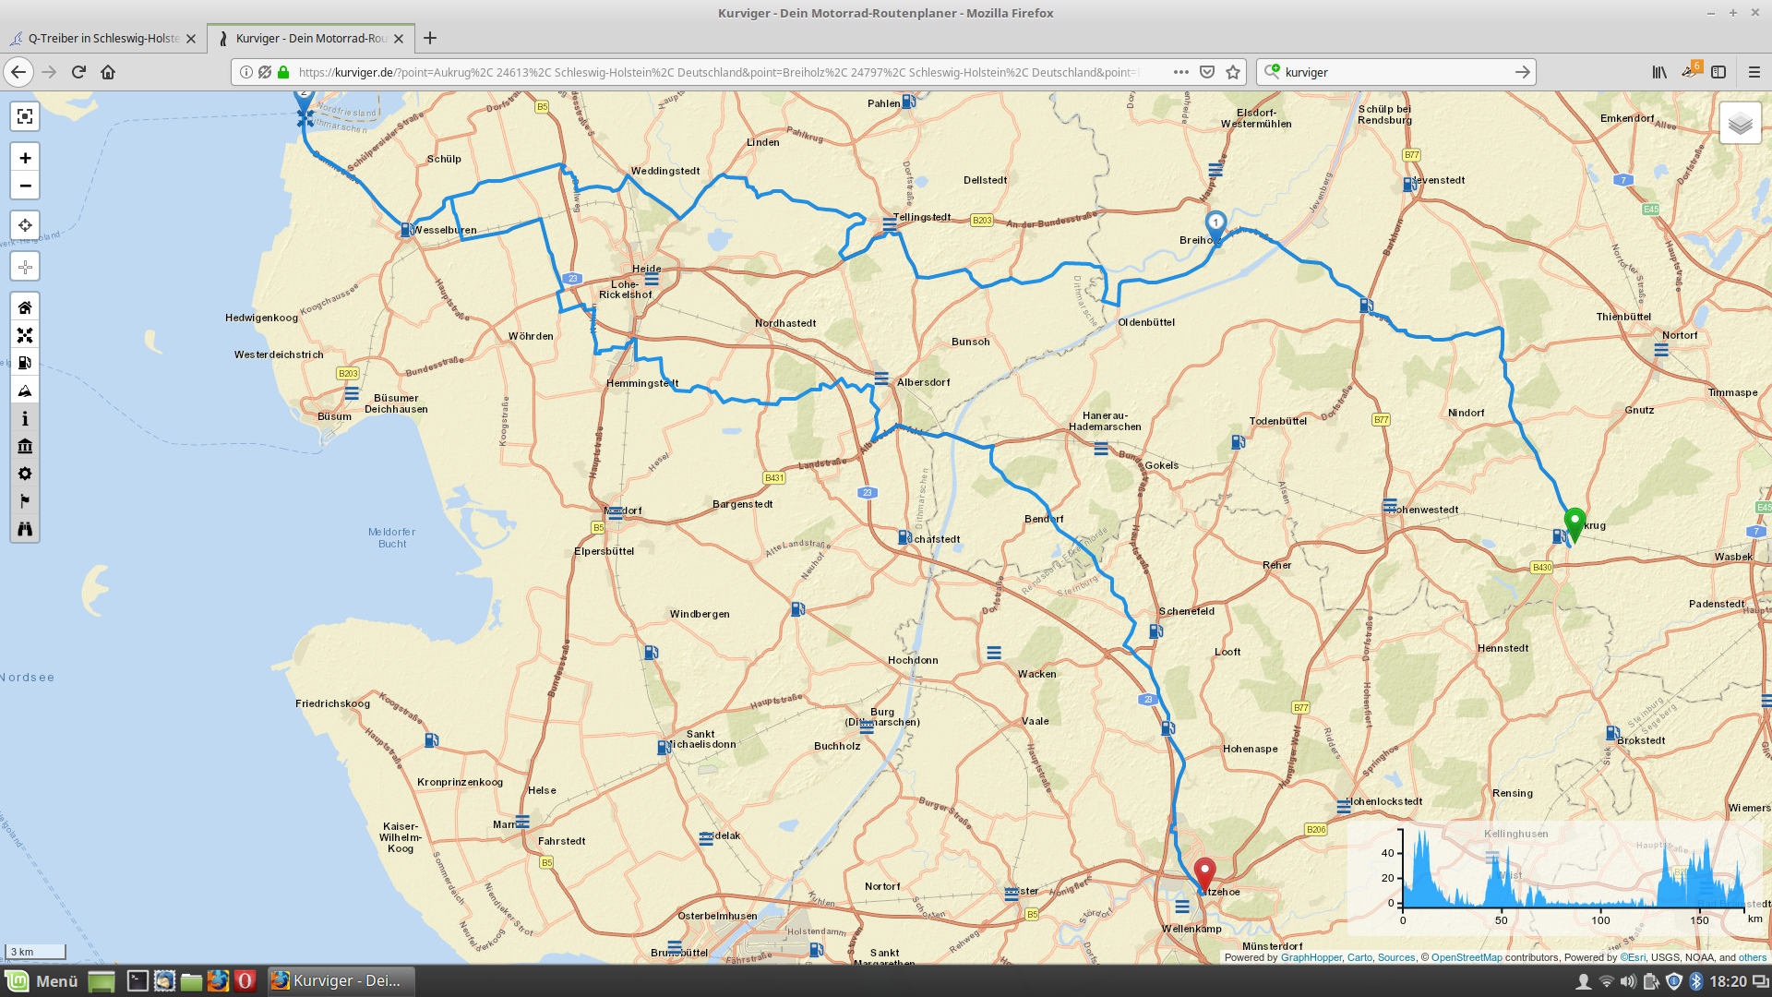Click the locate-me crosshair control

tap(25, 225)
